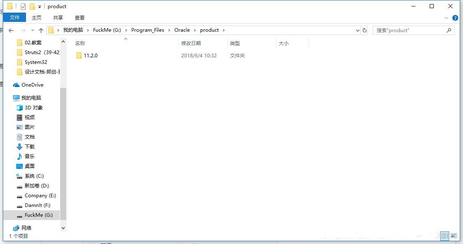
Task: Open the address bar history dropdown
Action: 358,30
